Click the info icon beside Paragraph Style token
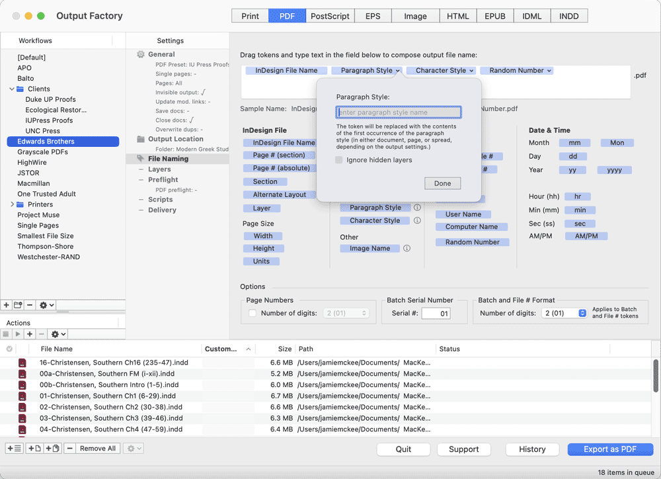 pyautogui.click(x=417, y=207)
